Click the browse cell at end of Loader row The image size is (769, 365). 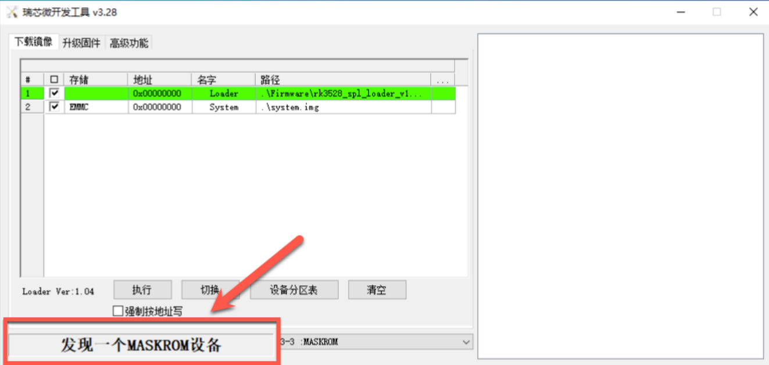(443, 94)
